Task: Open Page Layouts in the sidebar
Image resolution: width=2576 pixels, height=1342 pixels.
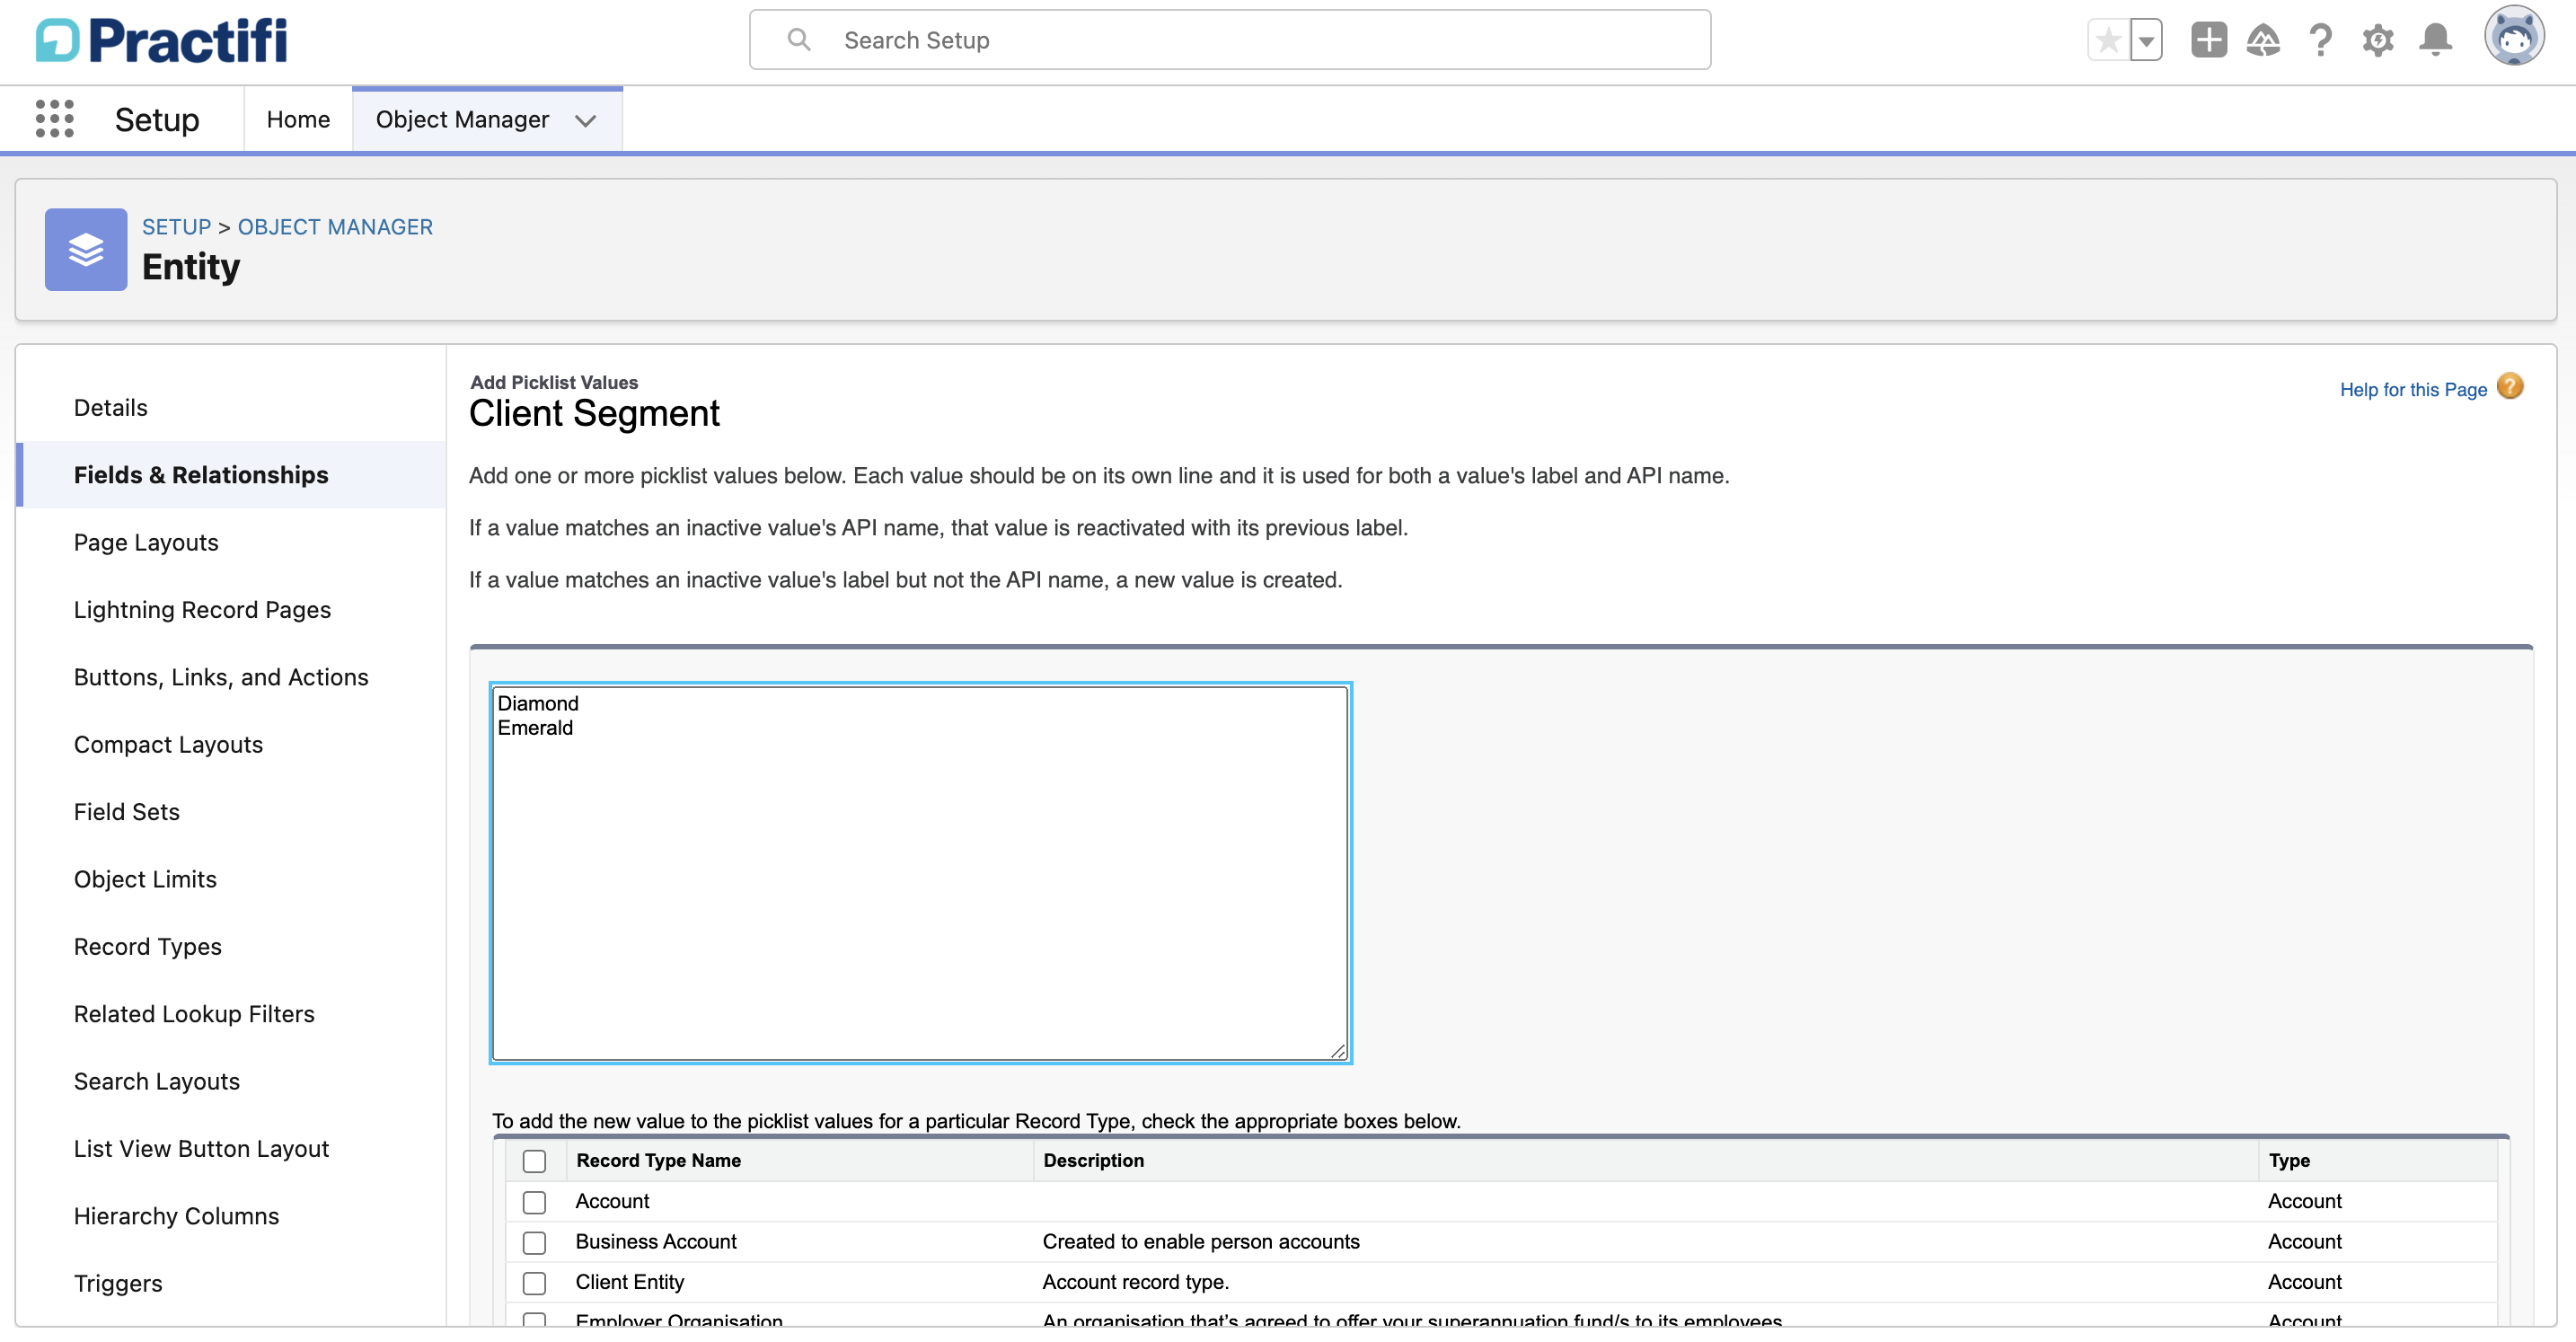Action: [146, 542]
